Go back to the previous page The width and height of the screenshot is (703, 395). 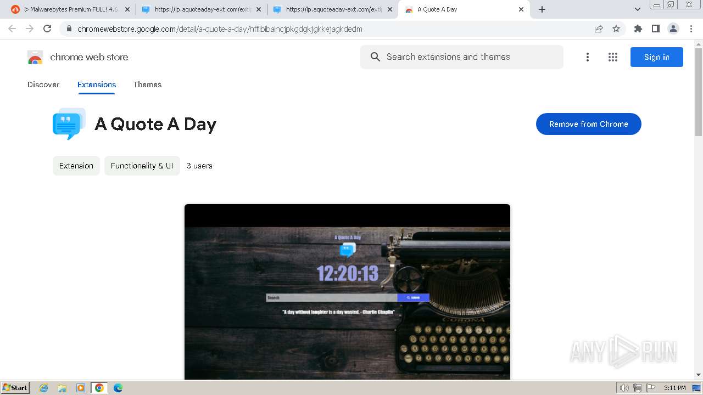point(12,29)
